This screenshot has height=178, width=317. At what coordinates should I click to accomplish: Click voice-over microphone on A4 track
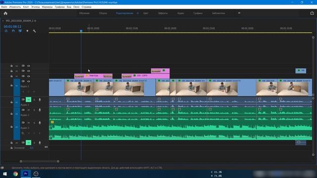pyautogui.click(x=40, y=143)
